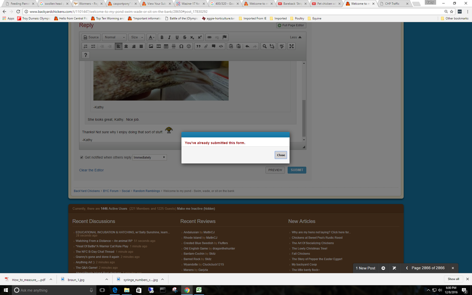The height and width of the screenshot is (295, 472).
Task: Click the undo arrow in editor toolbar
Action: (x=247, y=46)
